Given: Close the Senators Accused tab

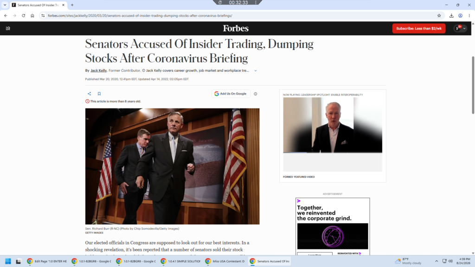Looking at the screenshot, I should [63, 5].
